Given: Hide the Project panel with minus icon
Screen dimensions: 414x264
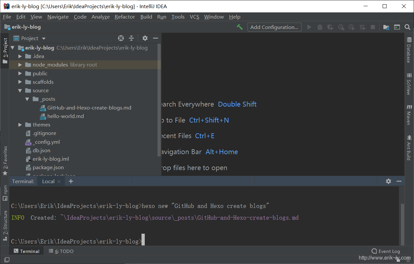Looking at the screenshot, I should [x=156, y=38].
